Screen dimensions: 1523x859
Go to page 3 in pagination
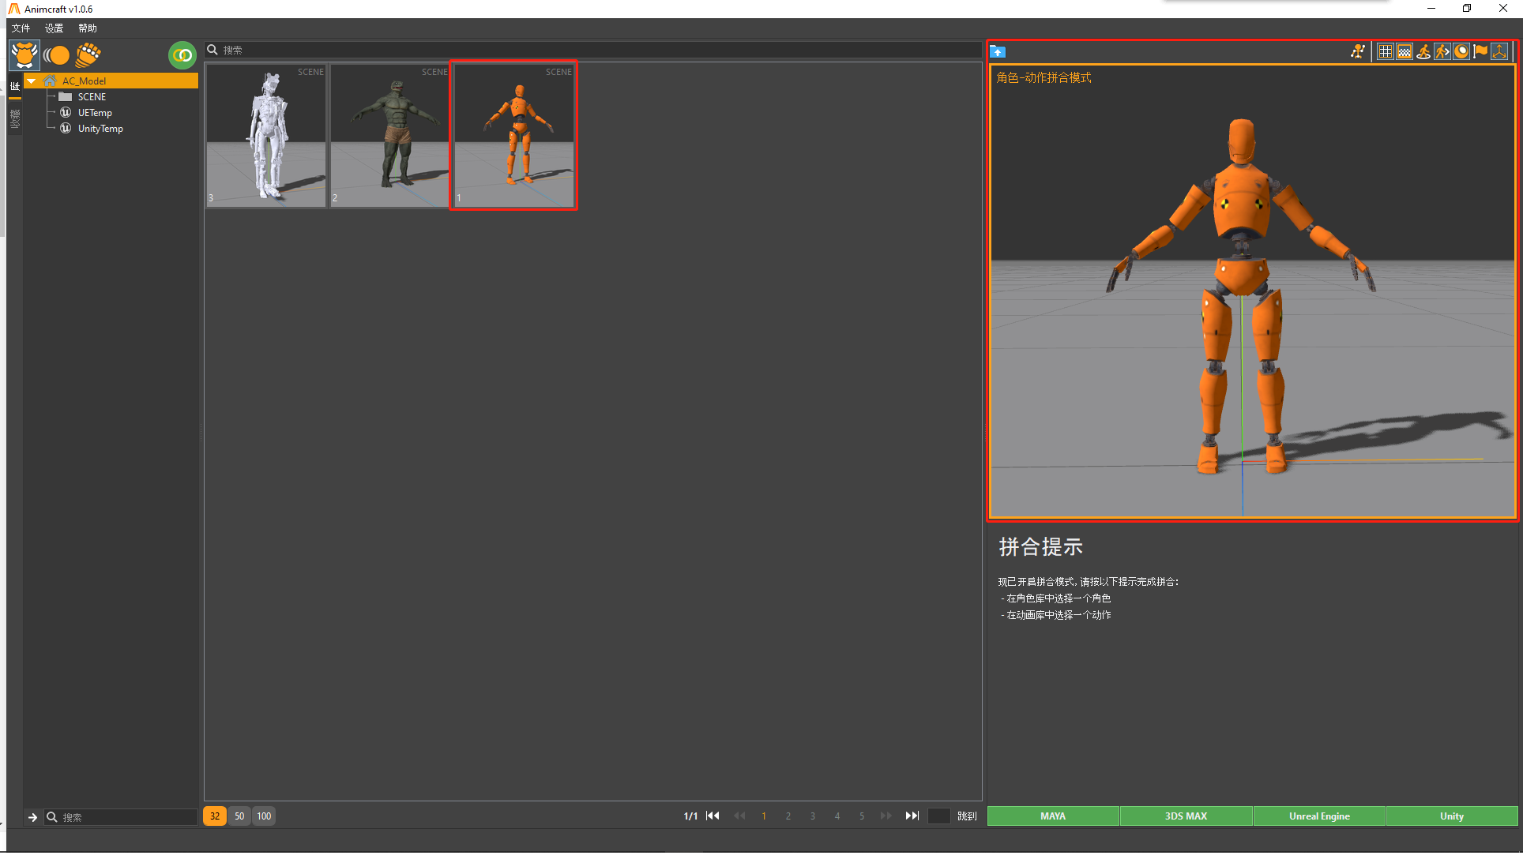813,816
